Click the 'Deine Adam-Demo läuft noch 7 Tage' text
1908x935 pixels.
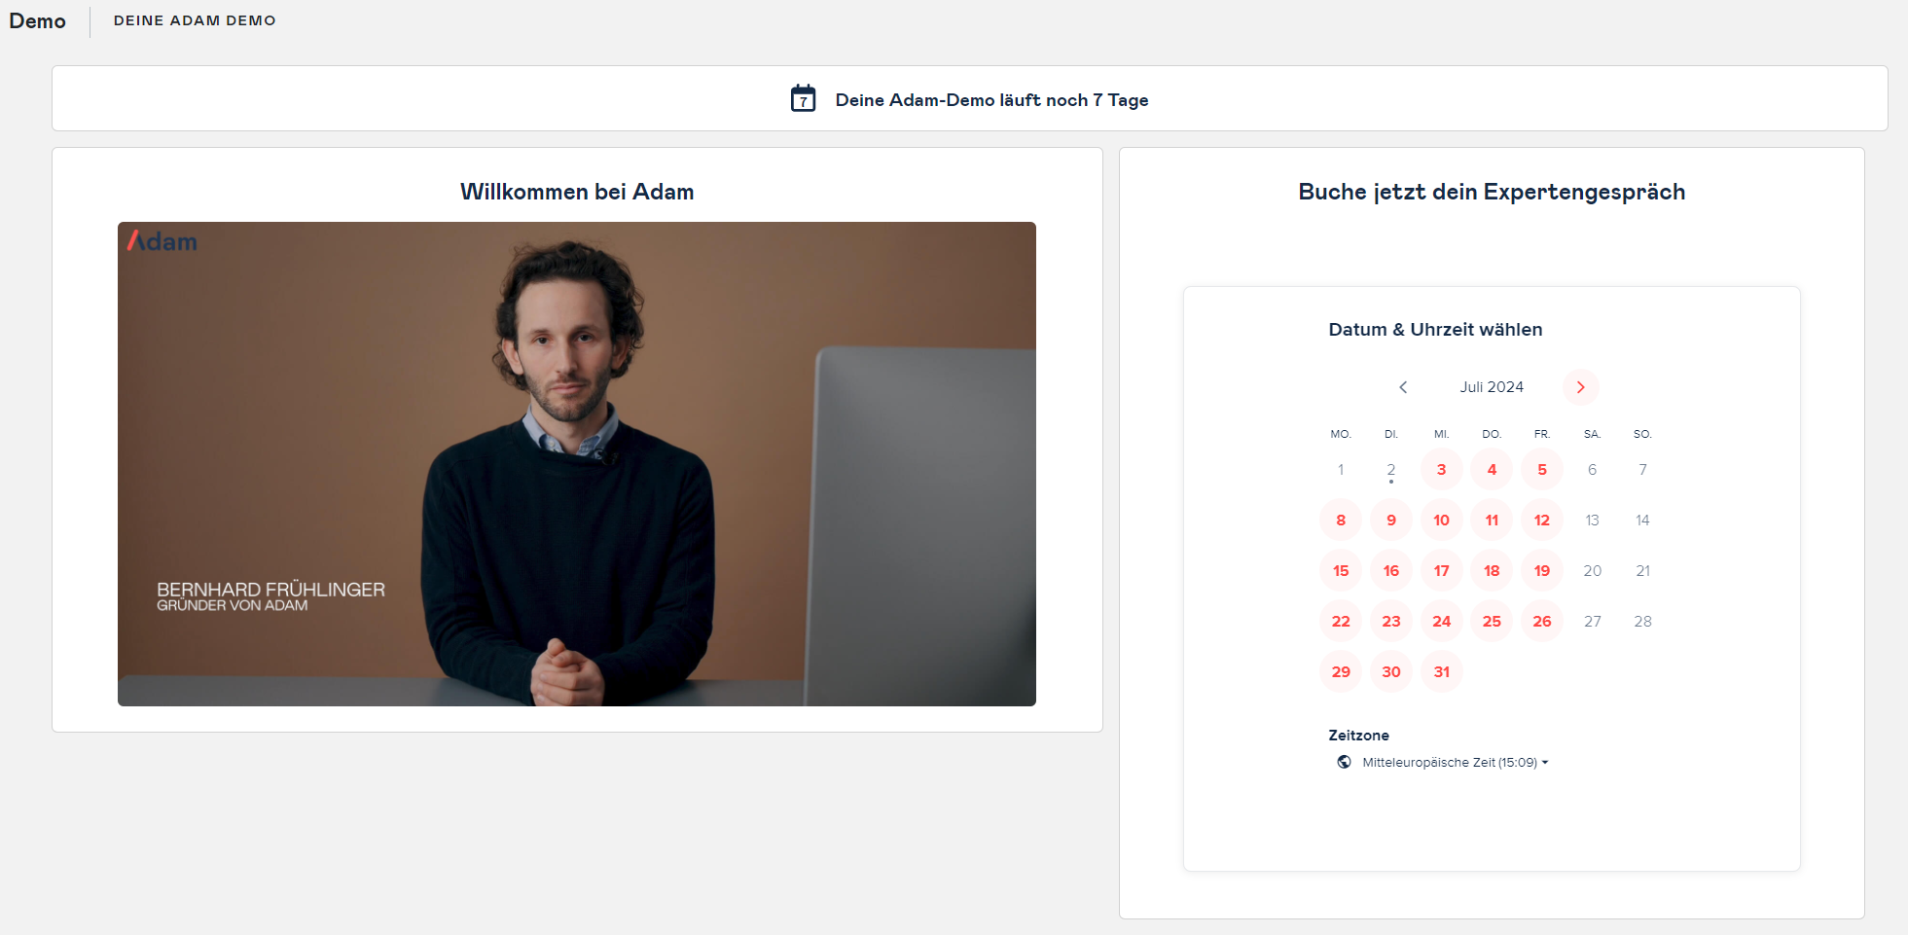991,100
